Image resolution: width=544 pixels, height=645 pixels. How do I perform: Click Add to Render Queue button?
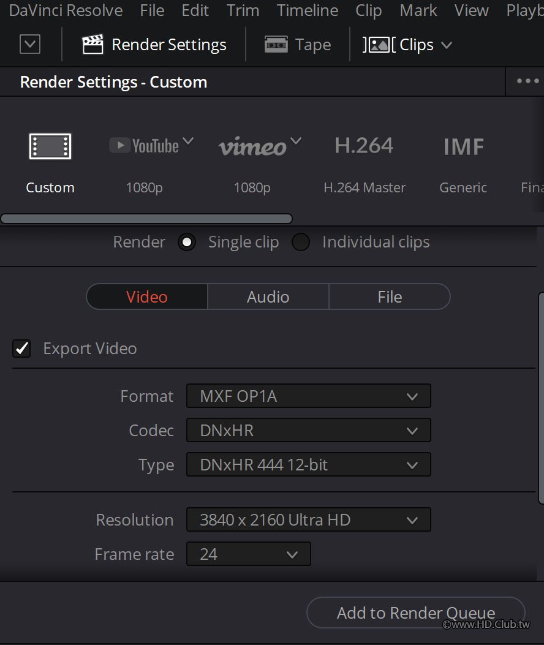(x=415, y=613)
